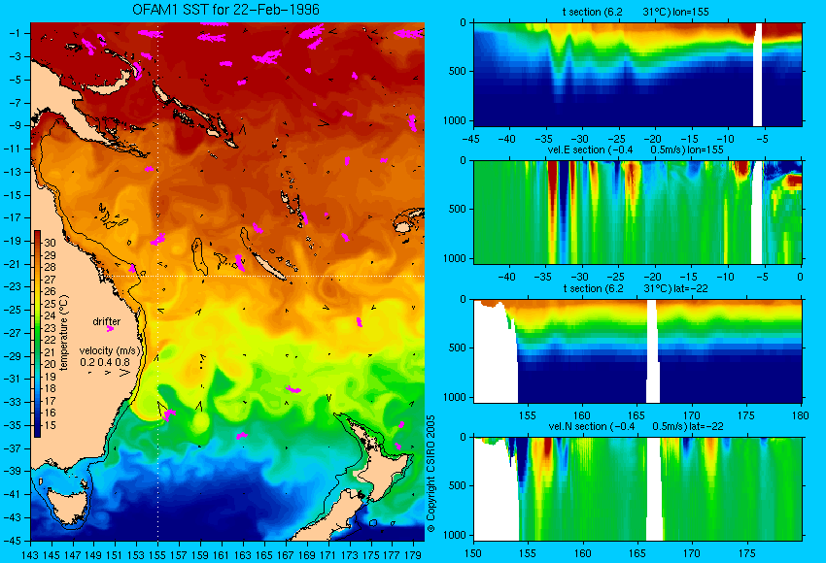Click the vel.E section lon=155 panel
826x563 pixels.
[637, 212]
